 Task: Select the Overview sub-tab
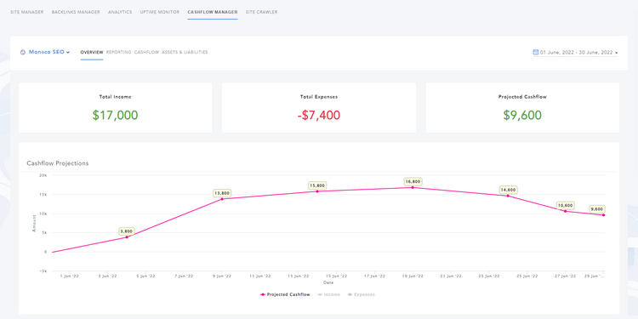point(92,53)
